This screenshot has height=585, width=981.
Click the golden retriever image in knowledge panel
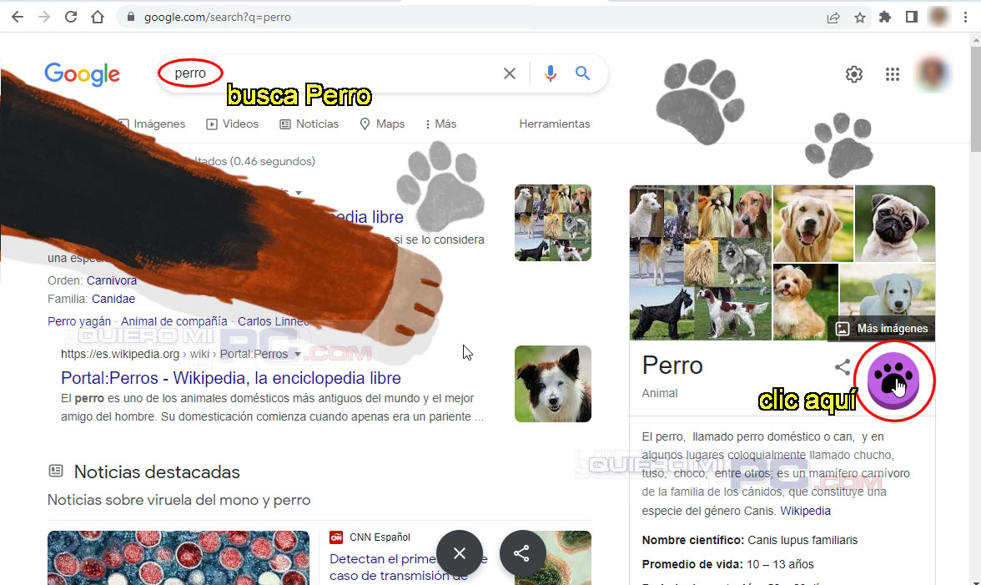click(x=812, y=224)
